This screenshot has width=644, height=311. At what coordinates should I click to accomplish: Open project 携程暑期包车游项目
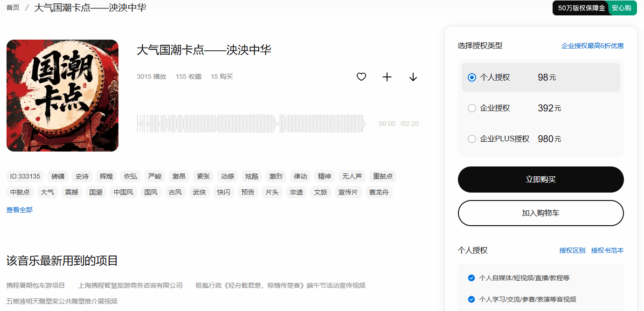35,285
